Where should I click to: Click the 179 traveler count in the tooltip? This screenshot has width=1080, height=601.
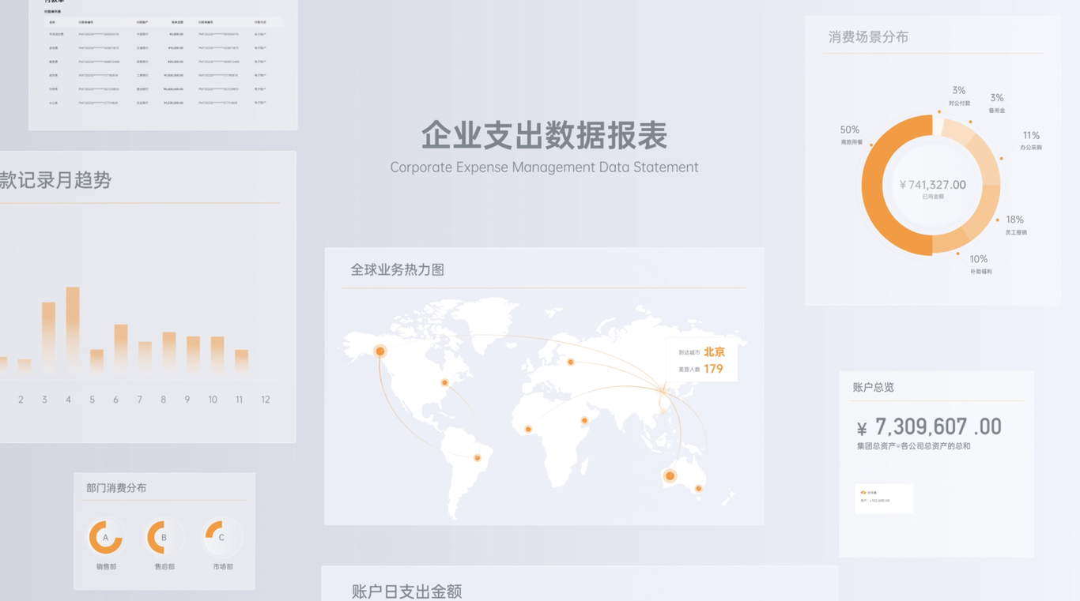[x=713, y=369]
